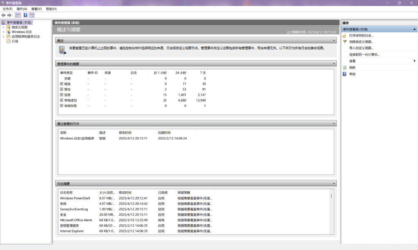Open the 查看(V) menu

pos(37,9)
